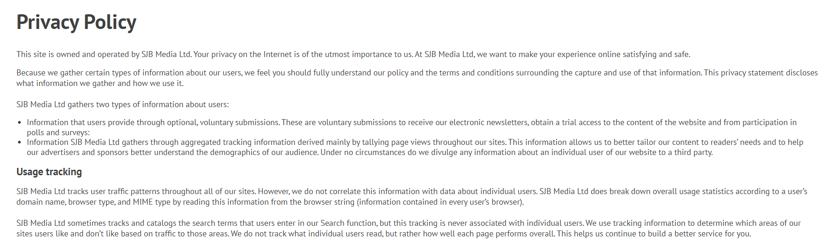Click the 'SJB Media Ltd tracks user traffic' paragraph
The height and width of the screenshot is (241, 823).
[412, 196]
